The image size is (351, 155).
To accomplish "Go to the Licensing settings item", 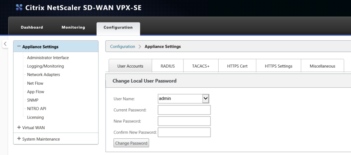I will tap(35, 117).
